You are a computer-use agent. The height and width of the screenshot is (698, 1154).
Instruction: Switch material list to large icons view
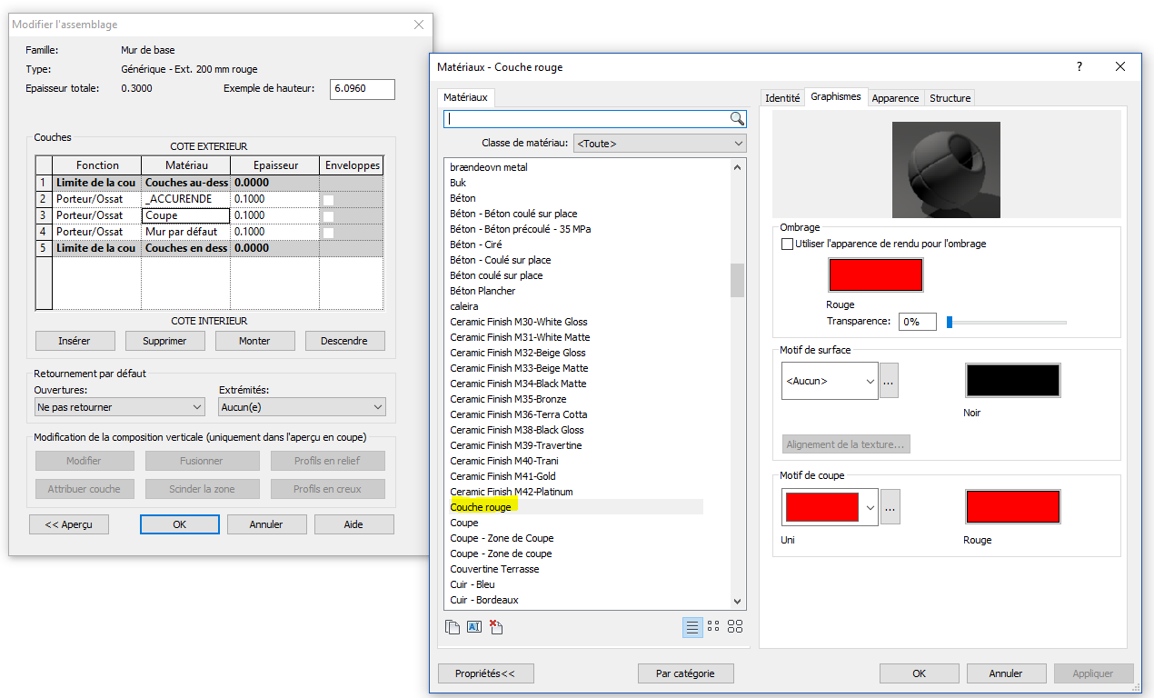pyautogui.click(x=735, y=626)
